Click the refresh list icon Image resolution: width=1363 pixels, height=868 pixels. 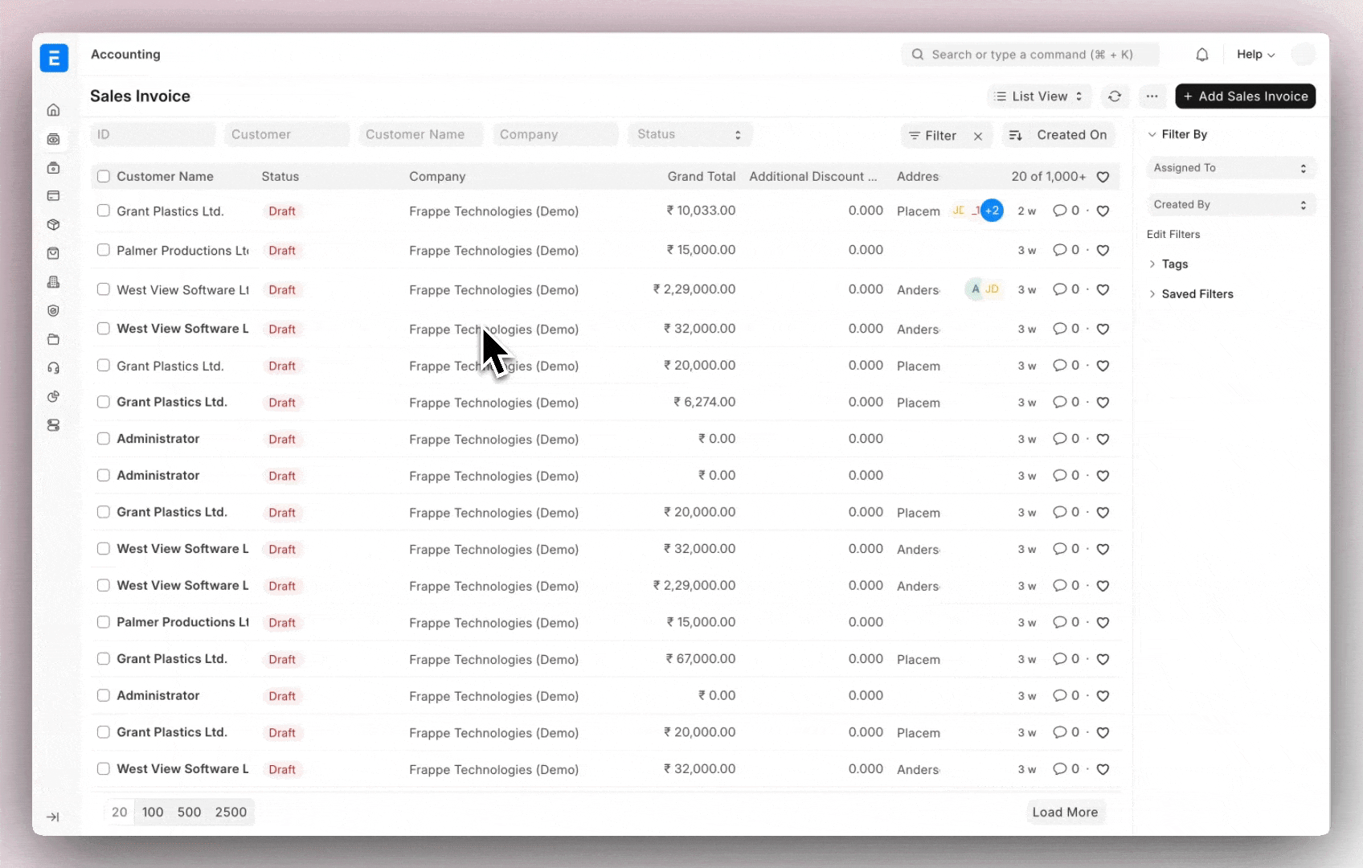(1114, 96)
